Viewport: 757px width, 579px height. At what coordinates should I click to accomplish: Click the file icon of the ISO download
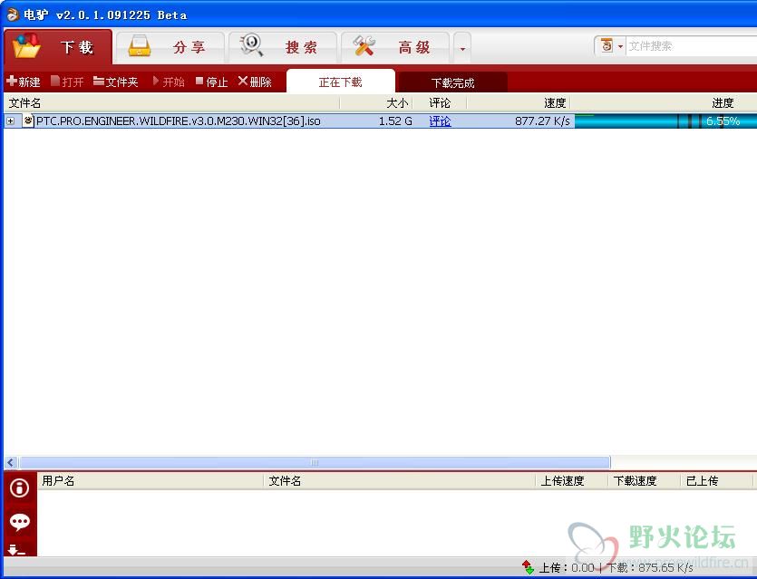pos(28,121)
